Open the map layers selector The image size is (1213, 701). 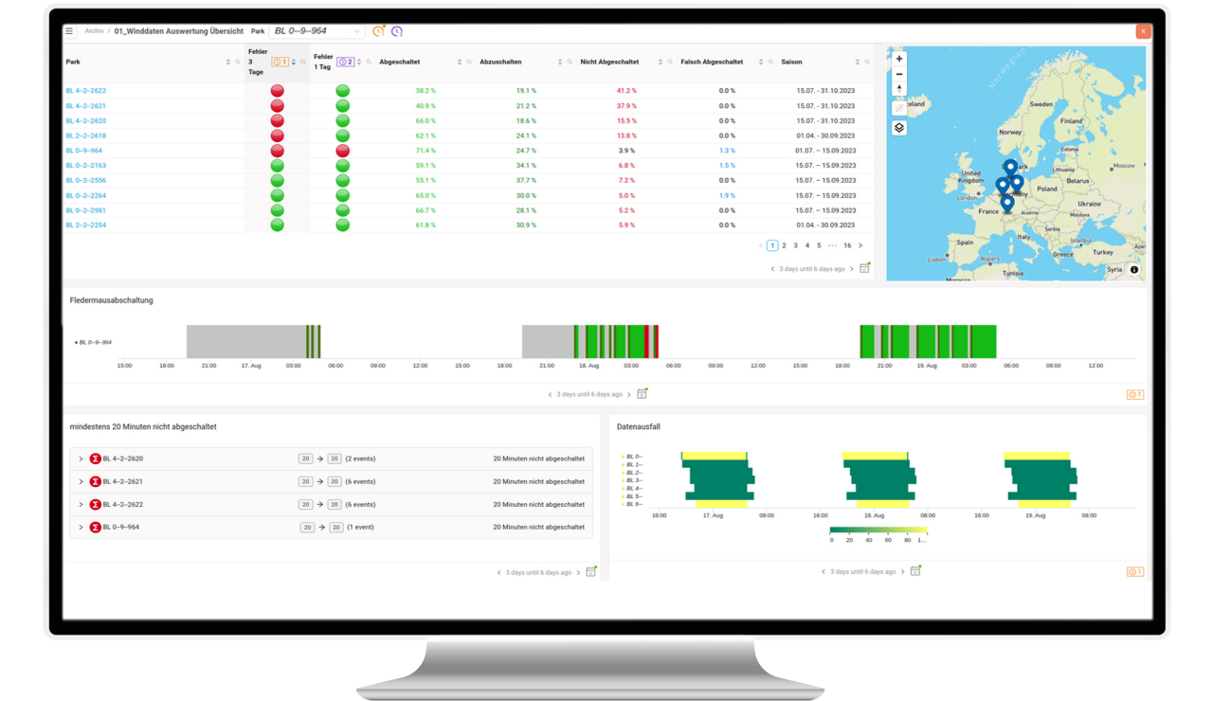point(899,128)
